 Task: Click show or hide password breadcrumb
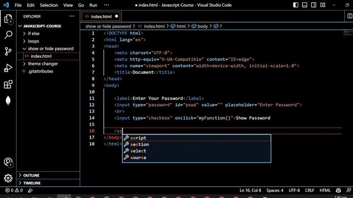tap(108, 26)
